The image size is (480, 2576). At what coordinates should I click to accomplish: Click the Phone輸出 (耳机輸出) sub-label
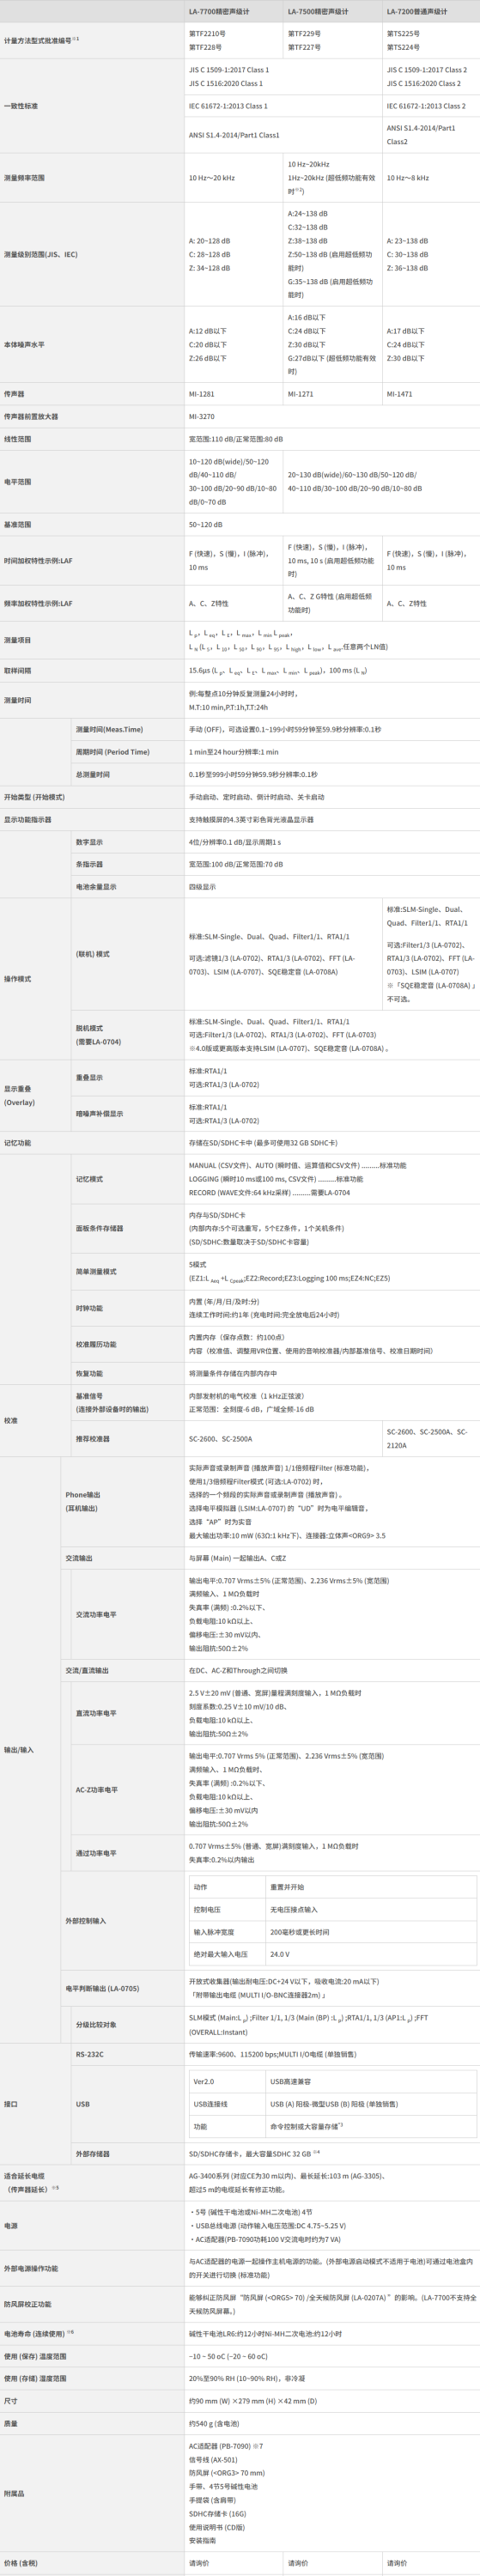click(84, 1501)
